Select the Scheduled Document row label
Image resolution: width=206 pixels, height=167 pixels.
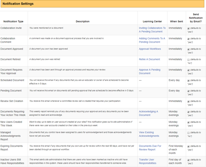(x=12, y=80)
